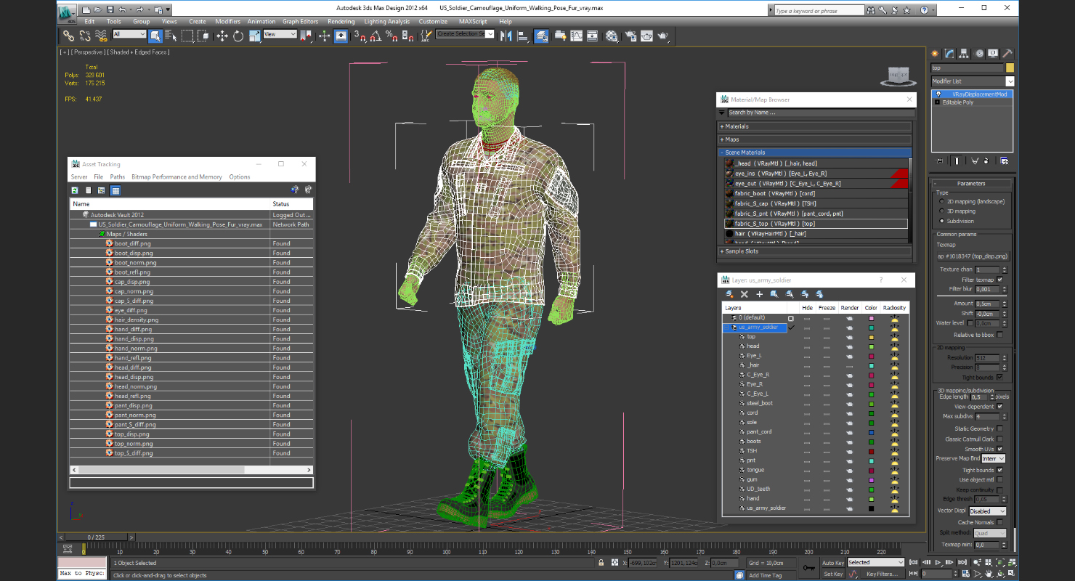This screenshot has height=581, width=1075.
Task: Click the Play Animation button
Action: 938,563
